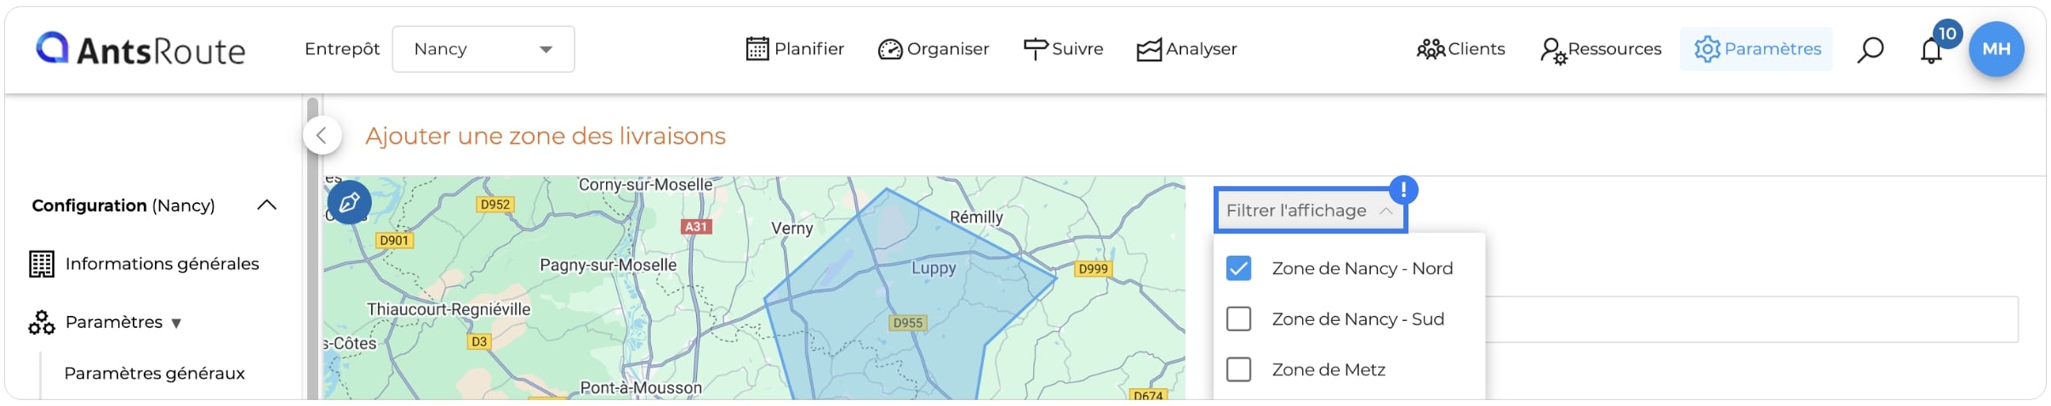This screenshot has width=2051, height=406.
Task: Go to the Clients section
Action: click(x=1460, y=49)
